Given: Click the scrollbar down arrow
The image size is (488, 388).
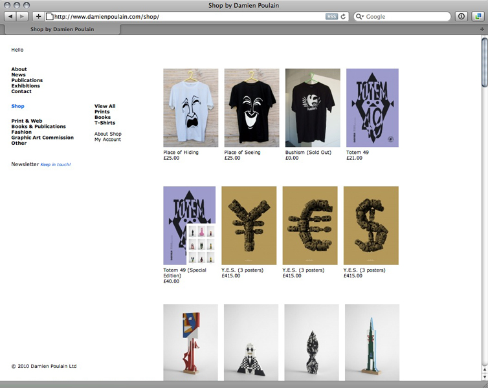Looking at the screenshot, I should click(485, 377).
